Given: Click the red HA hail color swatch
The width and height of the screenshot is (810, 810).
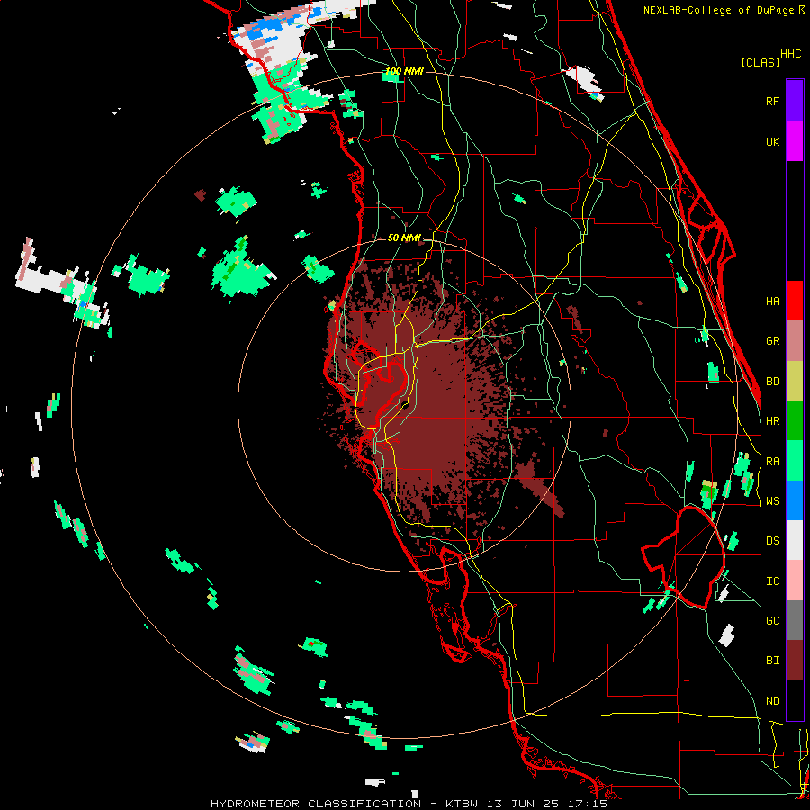Looking at the screenshot, I should 795,301.
